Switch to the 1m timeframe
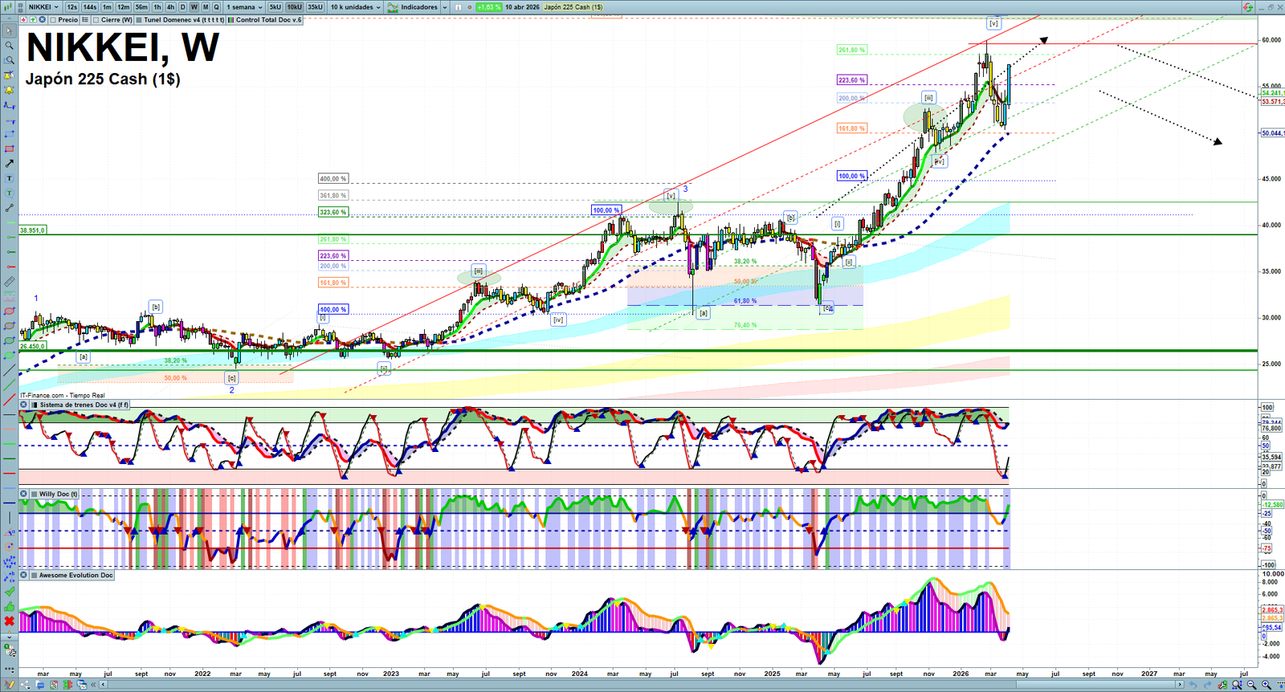Viewport: 1285px width, 692px height. [x=107, y=7]
